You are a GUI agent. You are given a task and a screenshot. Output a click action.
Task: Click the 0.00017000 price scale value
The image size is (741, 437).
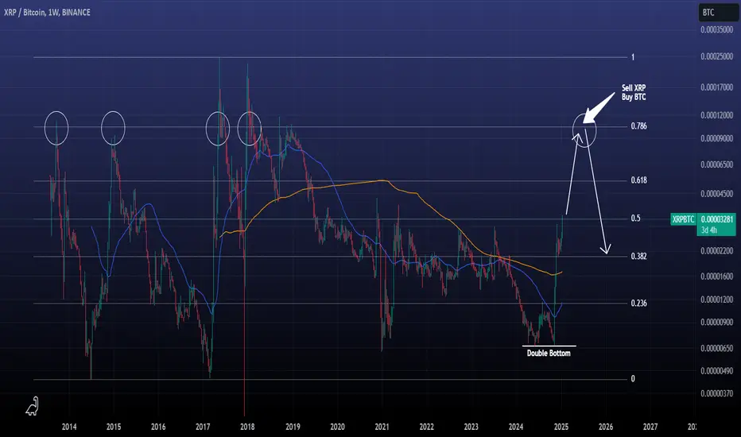[717, 87]
